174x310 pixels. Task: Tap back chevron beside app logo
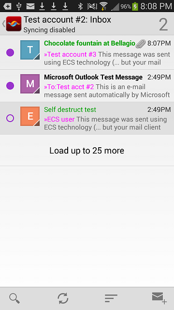coord(3,24)
